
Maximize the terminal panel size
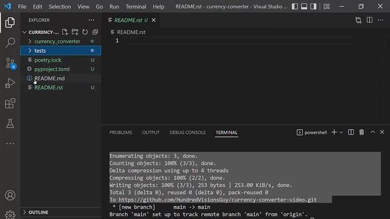[372, 133]
